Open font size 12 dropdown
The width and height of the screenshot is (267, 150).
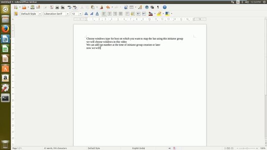coord(80,14)
